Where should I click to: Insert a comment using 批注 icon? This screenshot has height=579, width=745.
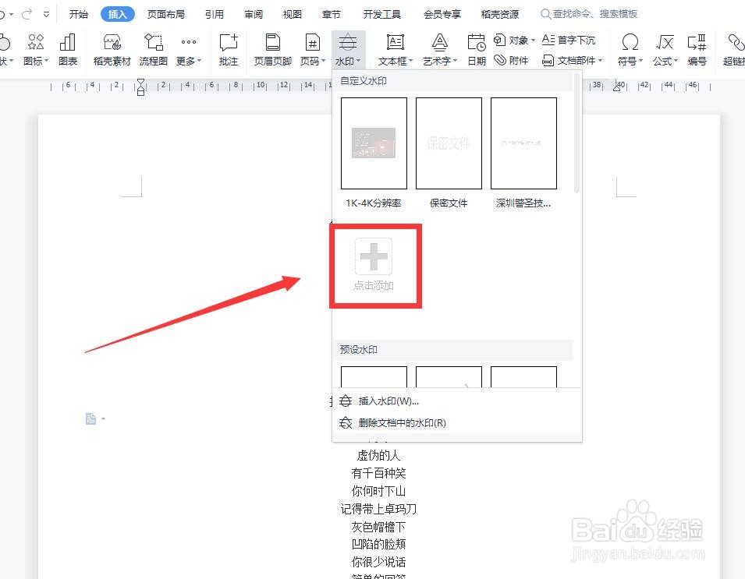[x=228, y=48]
